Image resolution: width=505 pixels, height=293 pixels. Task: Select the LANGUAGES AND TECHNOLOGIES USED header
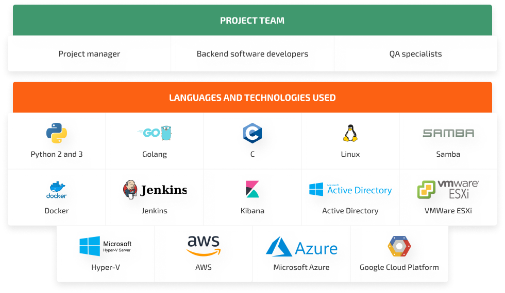tap(252, 97)
